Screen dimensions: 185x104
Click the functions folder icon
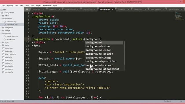tap(3, 18)
